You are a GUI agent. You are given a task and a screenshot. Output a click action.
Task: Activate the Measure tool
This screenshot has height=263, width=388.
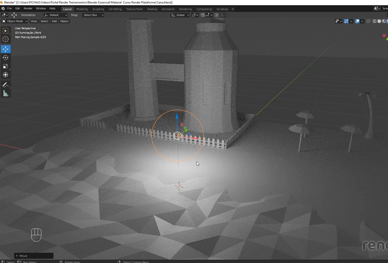tap(6, 94)
